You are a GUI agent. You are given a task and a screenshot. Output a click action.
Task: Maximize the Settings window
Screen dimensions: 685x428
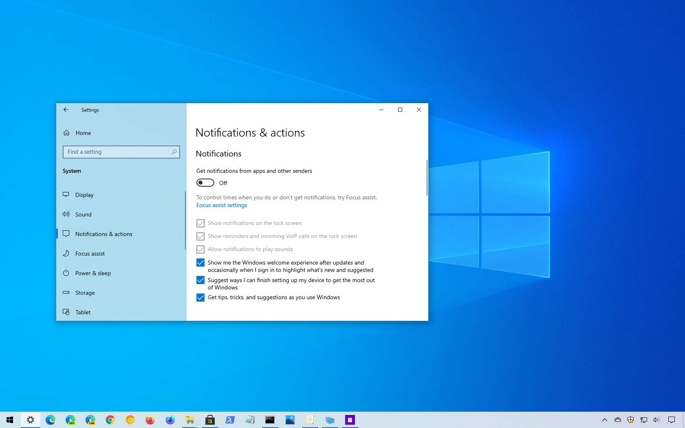400,110
